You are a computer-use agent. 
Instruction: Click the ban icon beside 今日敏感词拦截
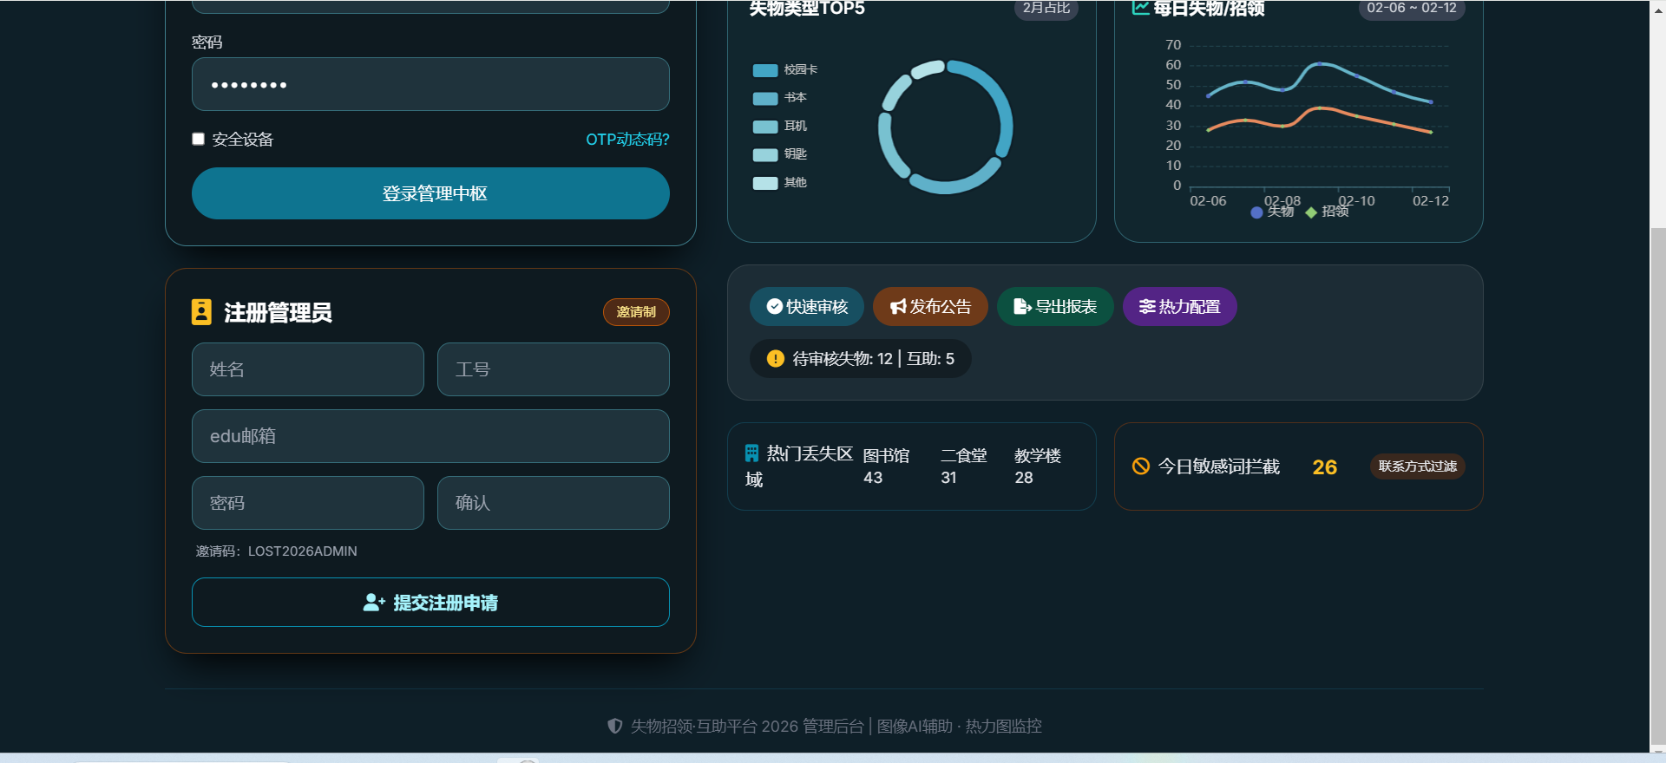1141,466
